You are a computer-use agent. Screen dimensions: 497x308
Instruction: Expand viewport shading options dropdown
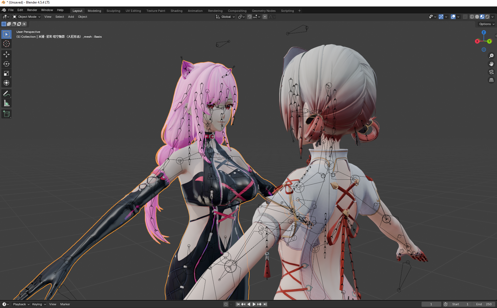(493, 17)
